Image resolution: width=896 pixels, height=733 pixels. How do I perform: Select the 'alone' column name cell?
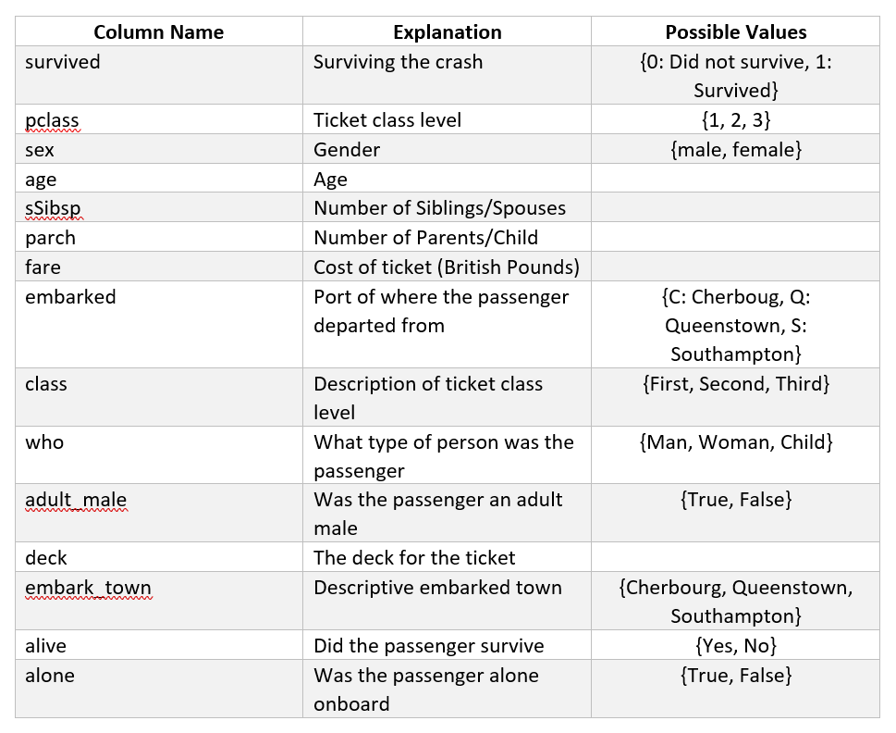(50, 676)
